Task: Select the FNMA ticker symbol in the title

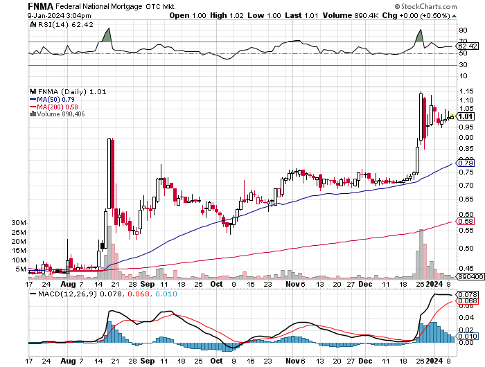Action: coord(40,6)
